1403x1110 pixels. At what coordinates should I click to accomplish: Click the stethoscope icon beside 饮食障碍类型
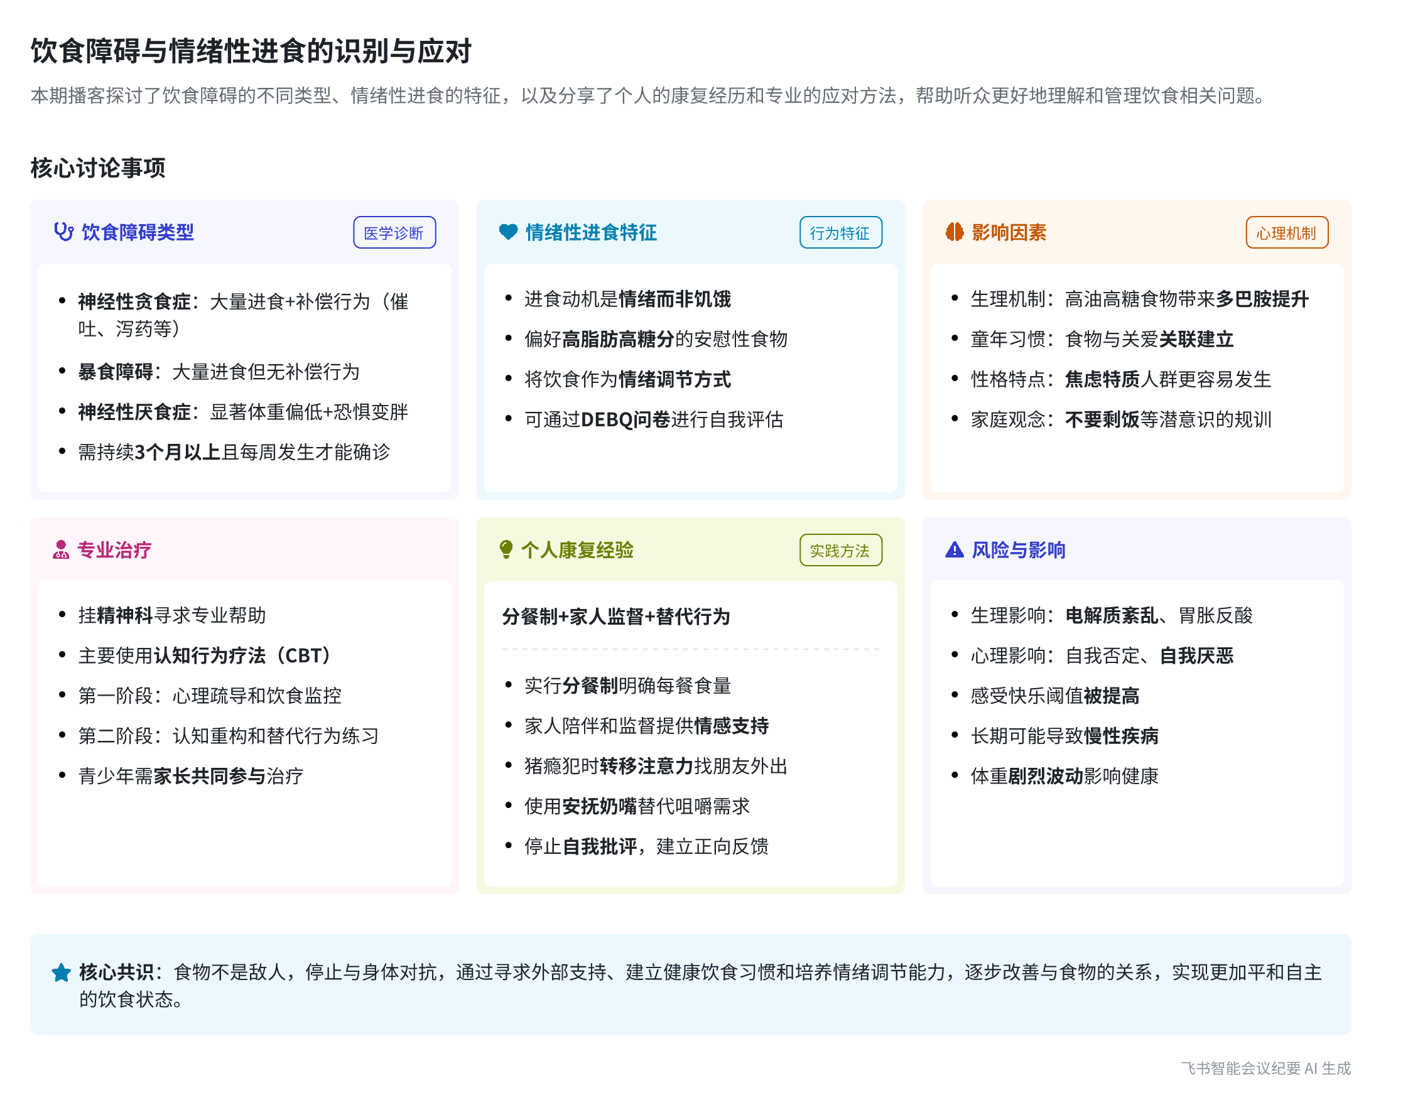coord(63,232)
